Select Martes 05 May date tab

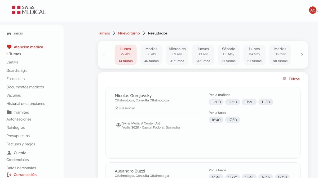(280, 55)
